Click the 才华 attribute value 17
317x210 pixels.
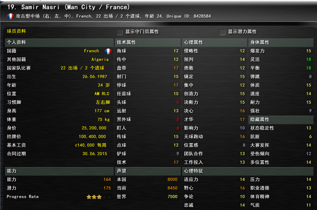tap(243, 120)
